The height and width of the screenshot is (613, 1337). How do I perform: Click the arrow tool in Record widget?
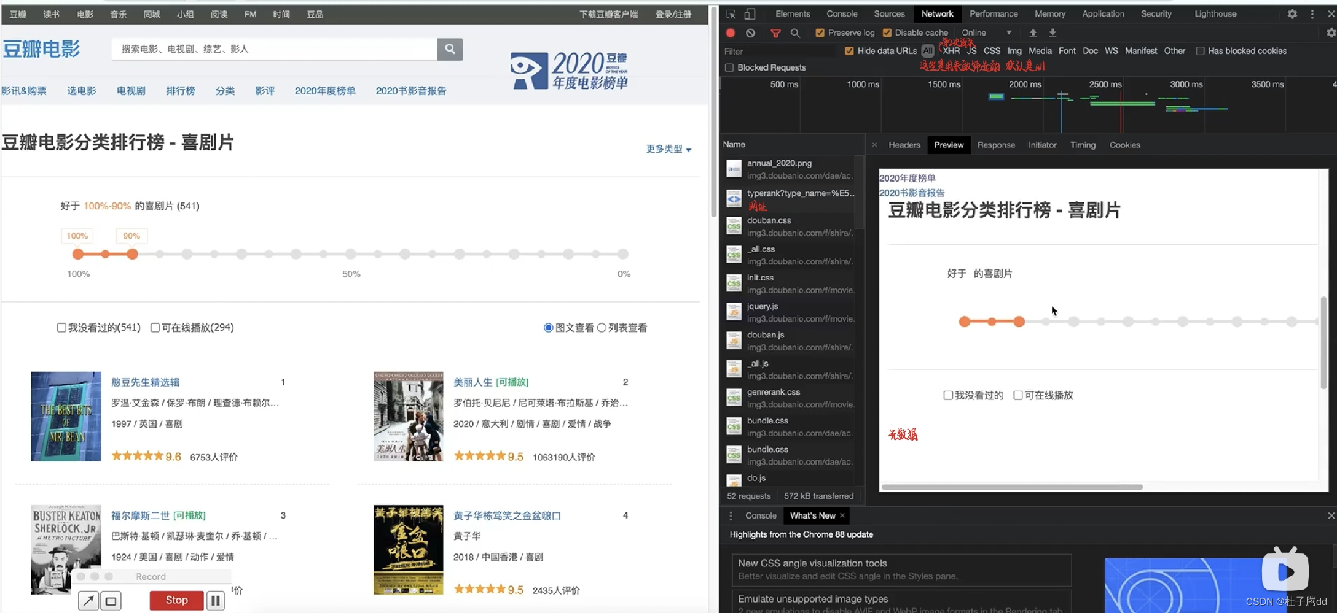coord(88,601)
